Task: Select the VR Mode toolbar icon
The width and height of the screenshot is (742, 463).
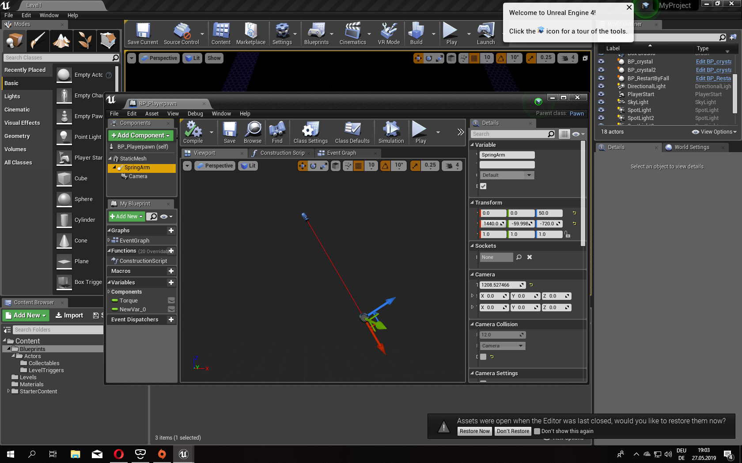Action: (x=389, y=34)
